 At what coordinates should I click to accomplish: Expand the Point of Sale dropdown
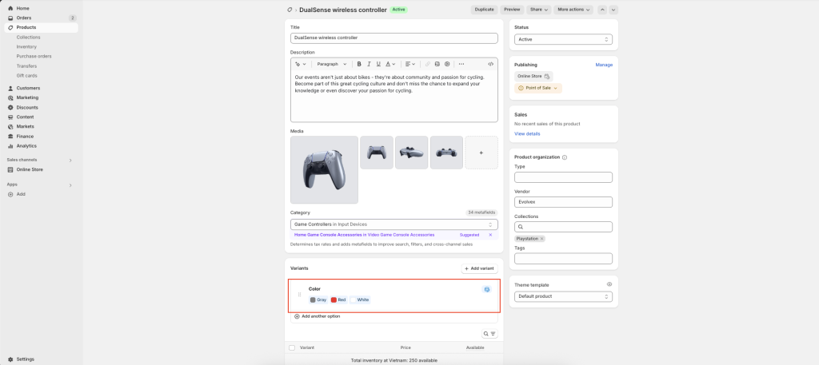point(538,88)
